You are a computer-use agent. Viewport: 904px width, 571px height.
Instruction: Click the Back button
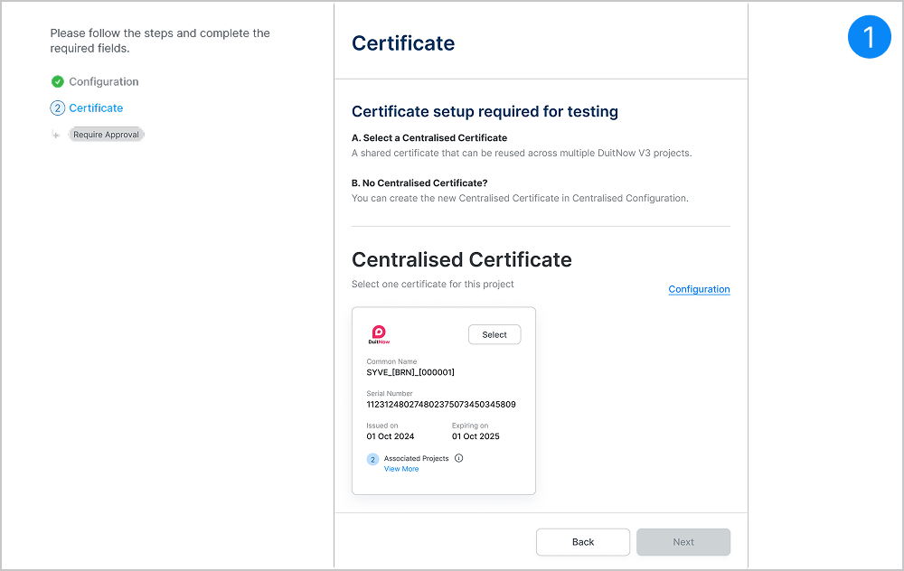[583, 542]
